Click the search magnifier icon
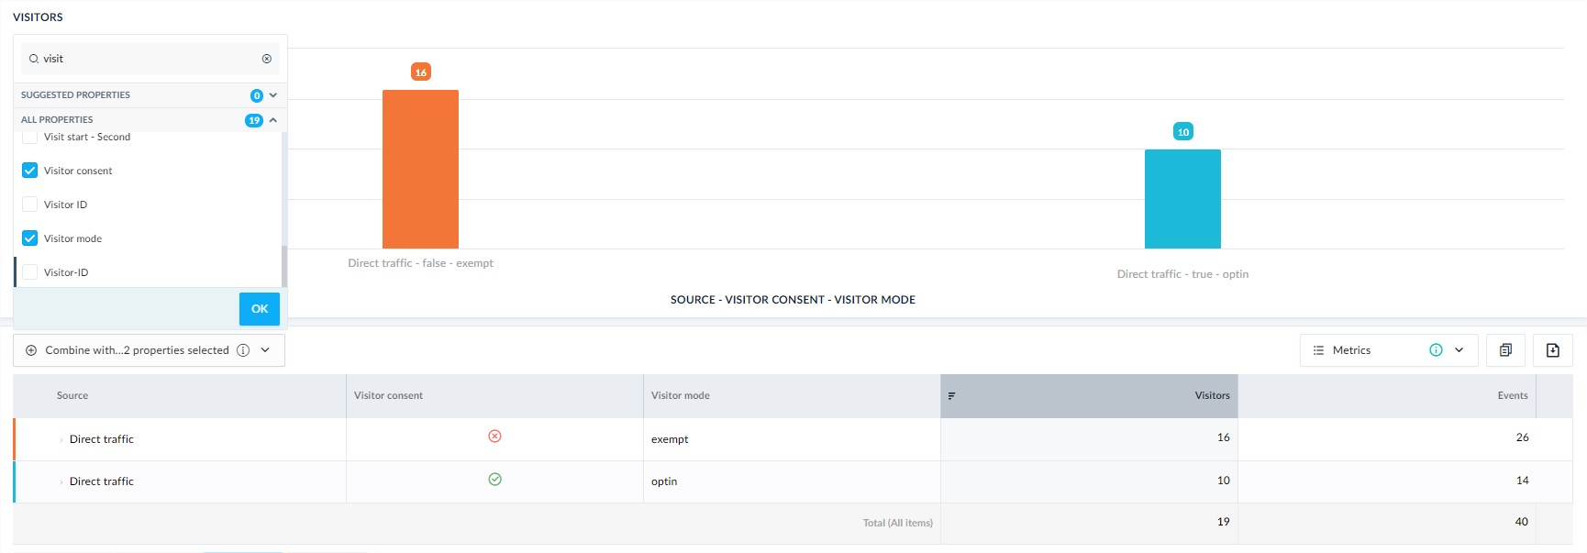This screenshot has height=553, width=1587. point(34,59)
